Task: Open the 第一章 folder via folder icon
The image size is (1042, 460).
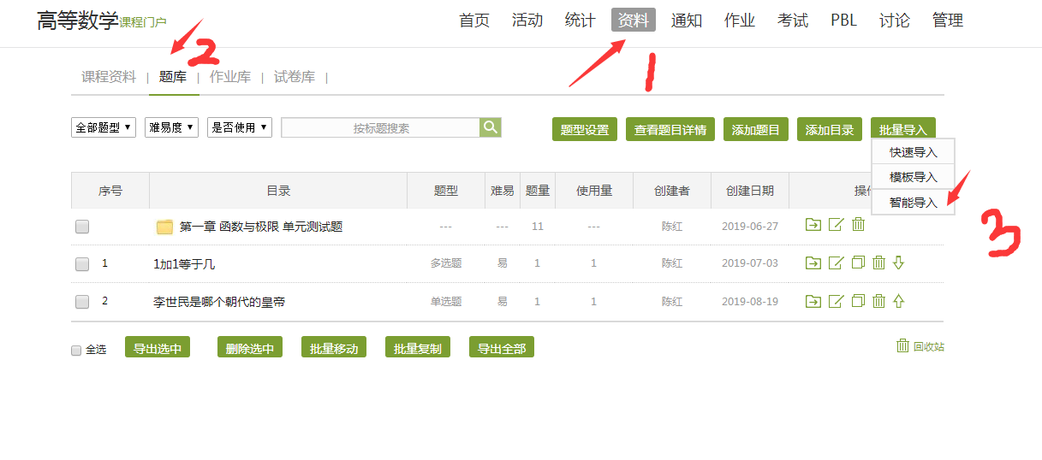Action: (165, 227)
